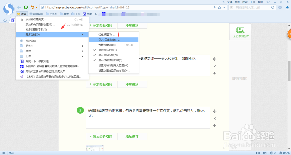Image resolution: width=291 pixels, height=155 pixels.
Task: Open the 文件 menu
Action: pos(230,2)
